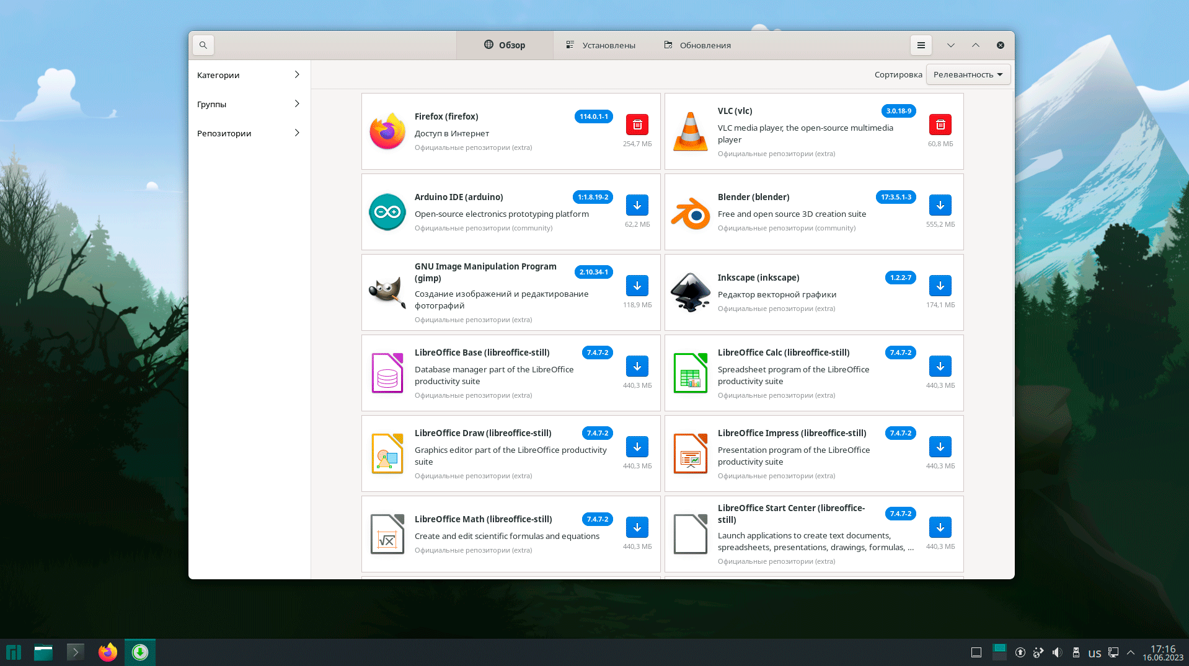Image resolution: width=1189 pixels, height=666 pixels.
Task: Open the hamburger menu button
Action: coord(921,45)
